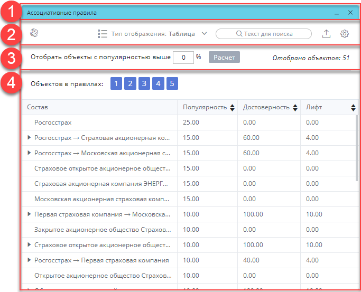The height and width of the screenshot is (292, 361).
Task: Click the export upload icon
Action: 327,34
